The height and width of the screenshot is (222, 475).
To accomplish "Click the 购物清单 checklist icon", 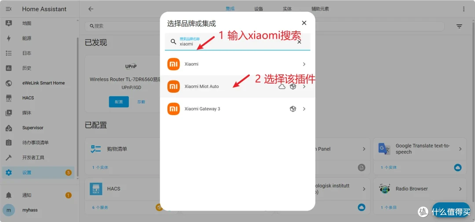I will click(x=96, y=149).
